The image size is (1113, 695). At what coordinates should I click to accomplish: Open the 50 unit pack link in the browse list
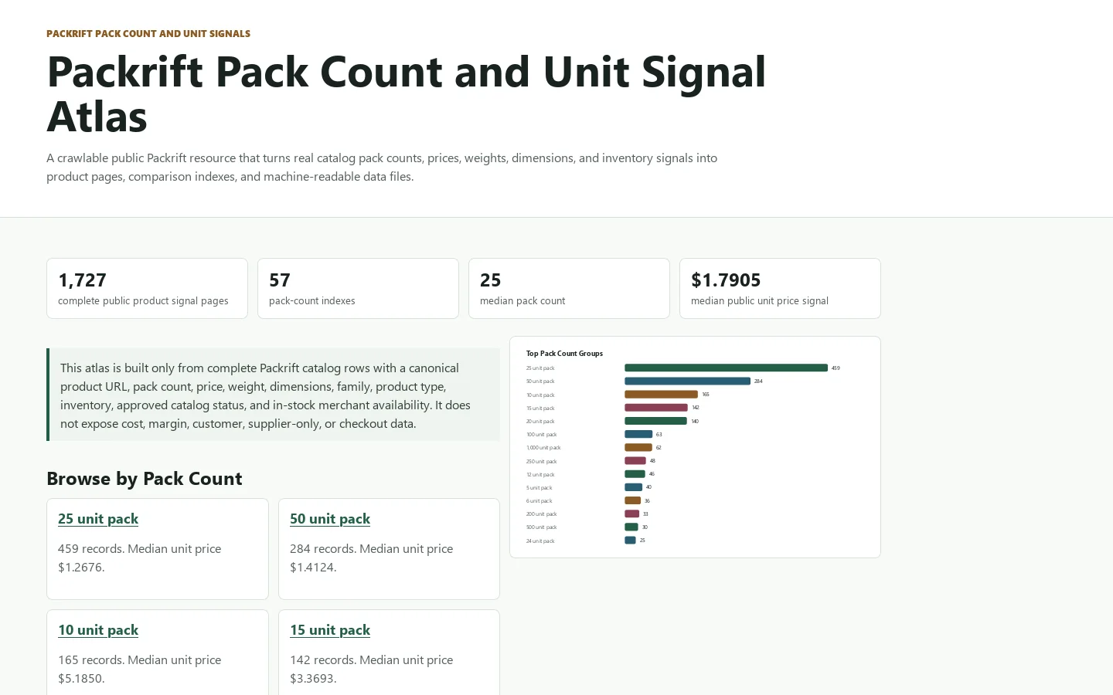tap(330, 519)
